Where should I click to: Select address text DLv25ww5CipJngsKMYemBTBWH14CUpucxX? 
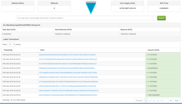[22, 25]
